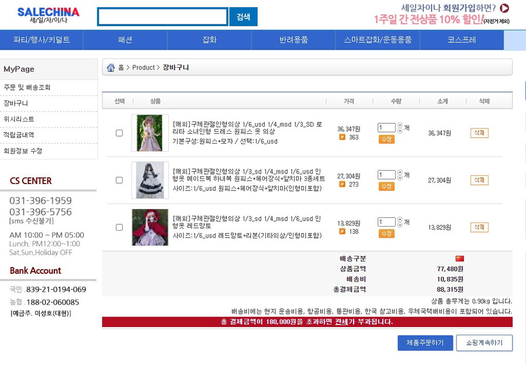Click the 검색 search button
Viewport: 526px width, 365px height.
click(243, 16)
